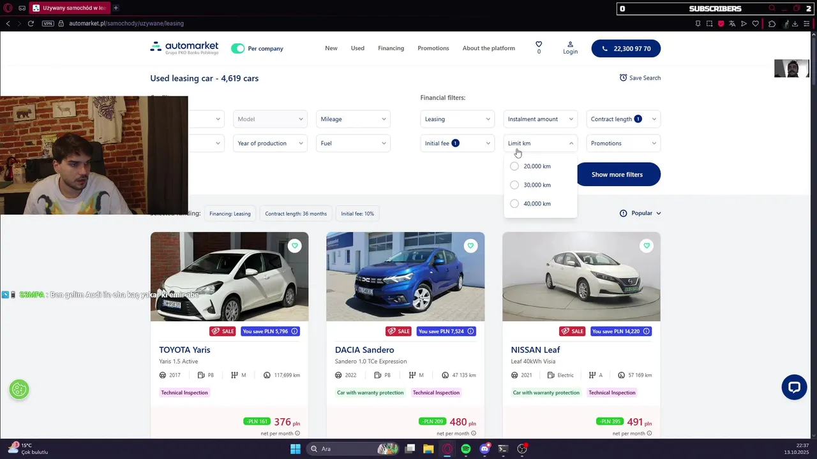Favorite the Dacia Sandero with the heart

(x=470, y=245)
